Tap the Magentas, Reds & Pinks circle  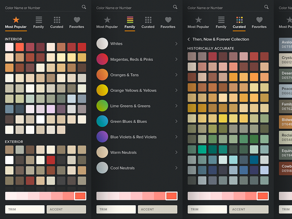(x=102, y=59)
